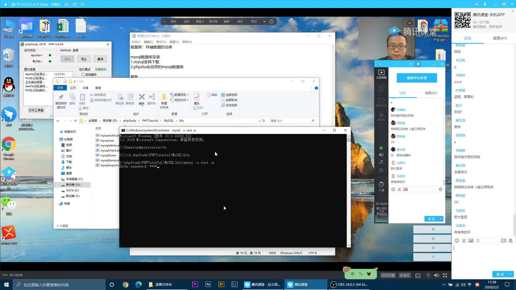Viewport: 516px width, 290px height.
Task: Click Explorer help question mark icon
Action: 316,88
